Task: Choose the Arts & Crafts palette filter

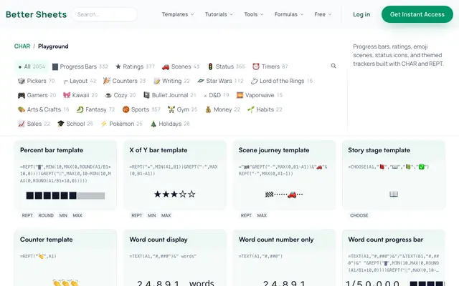Action: pos(43,109)
